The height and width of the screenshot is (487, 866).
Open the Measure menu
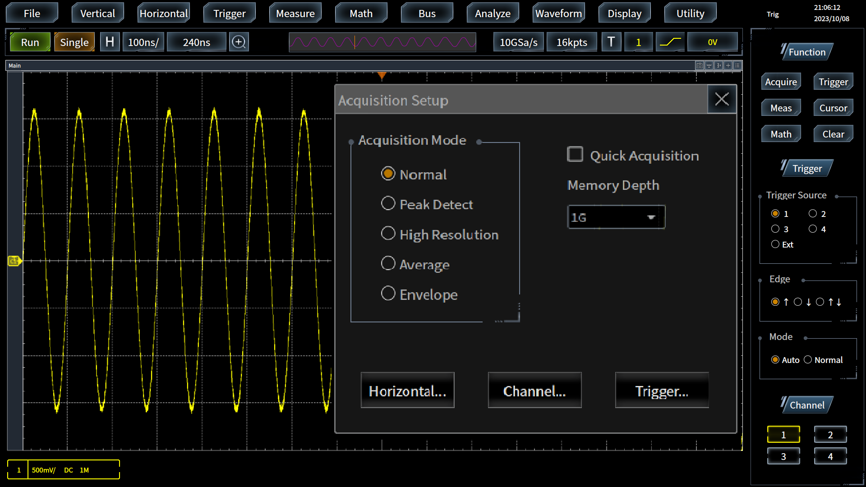tap(295, 13)
